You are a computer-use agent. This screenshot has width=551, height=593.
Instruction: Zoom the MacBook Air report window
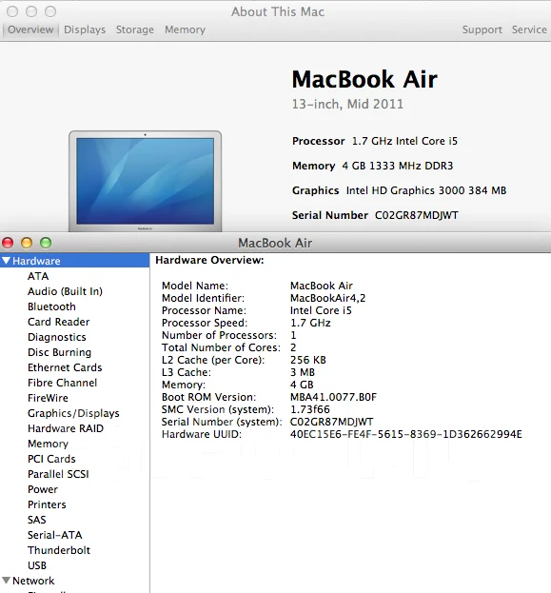point(46,243)
